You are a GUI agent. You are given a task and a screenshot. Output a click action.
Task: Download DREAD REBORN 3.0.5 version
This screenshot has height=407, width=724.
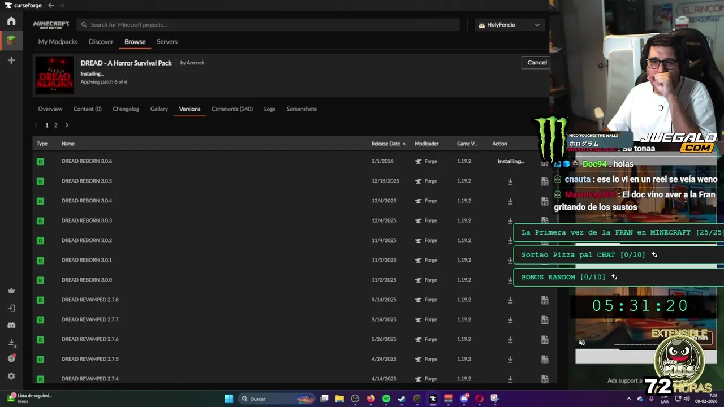tap(510, 181)
